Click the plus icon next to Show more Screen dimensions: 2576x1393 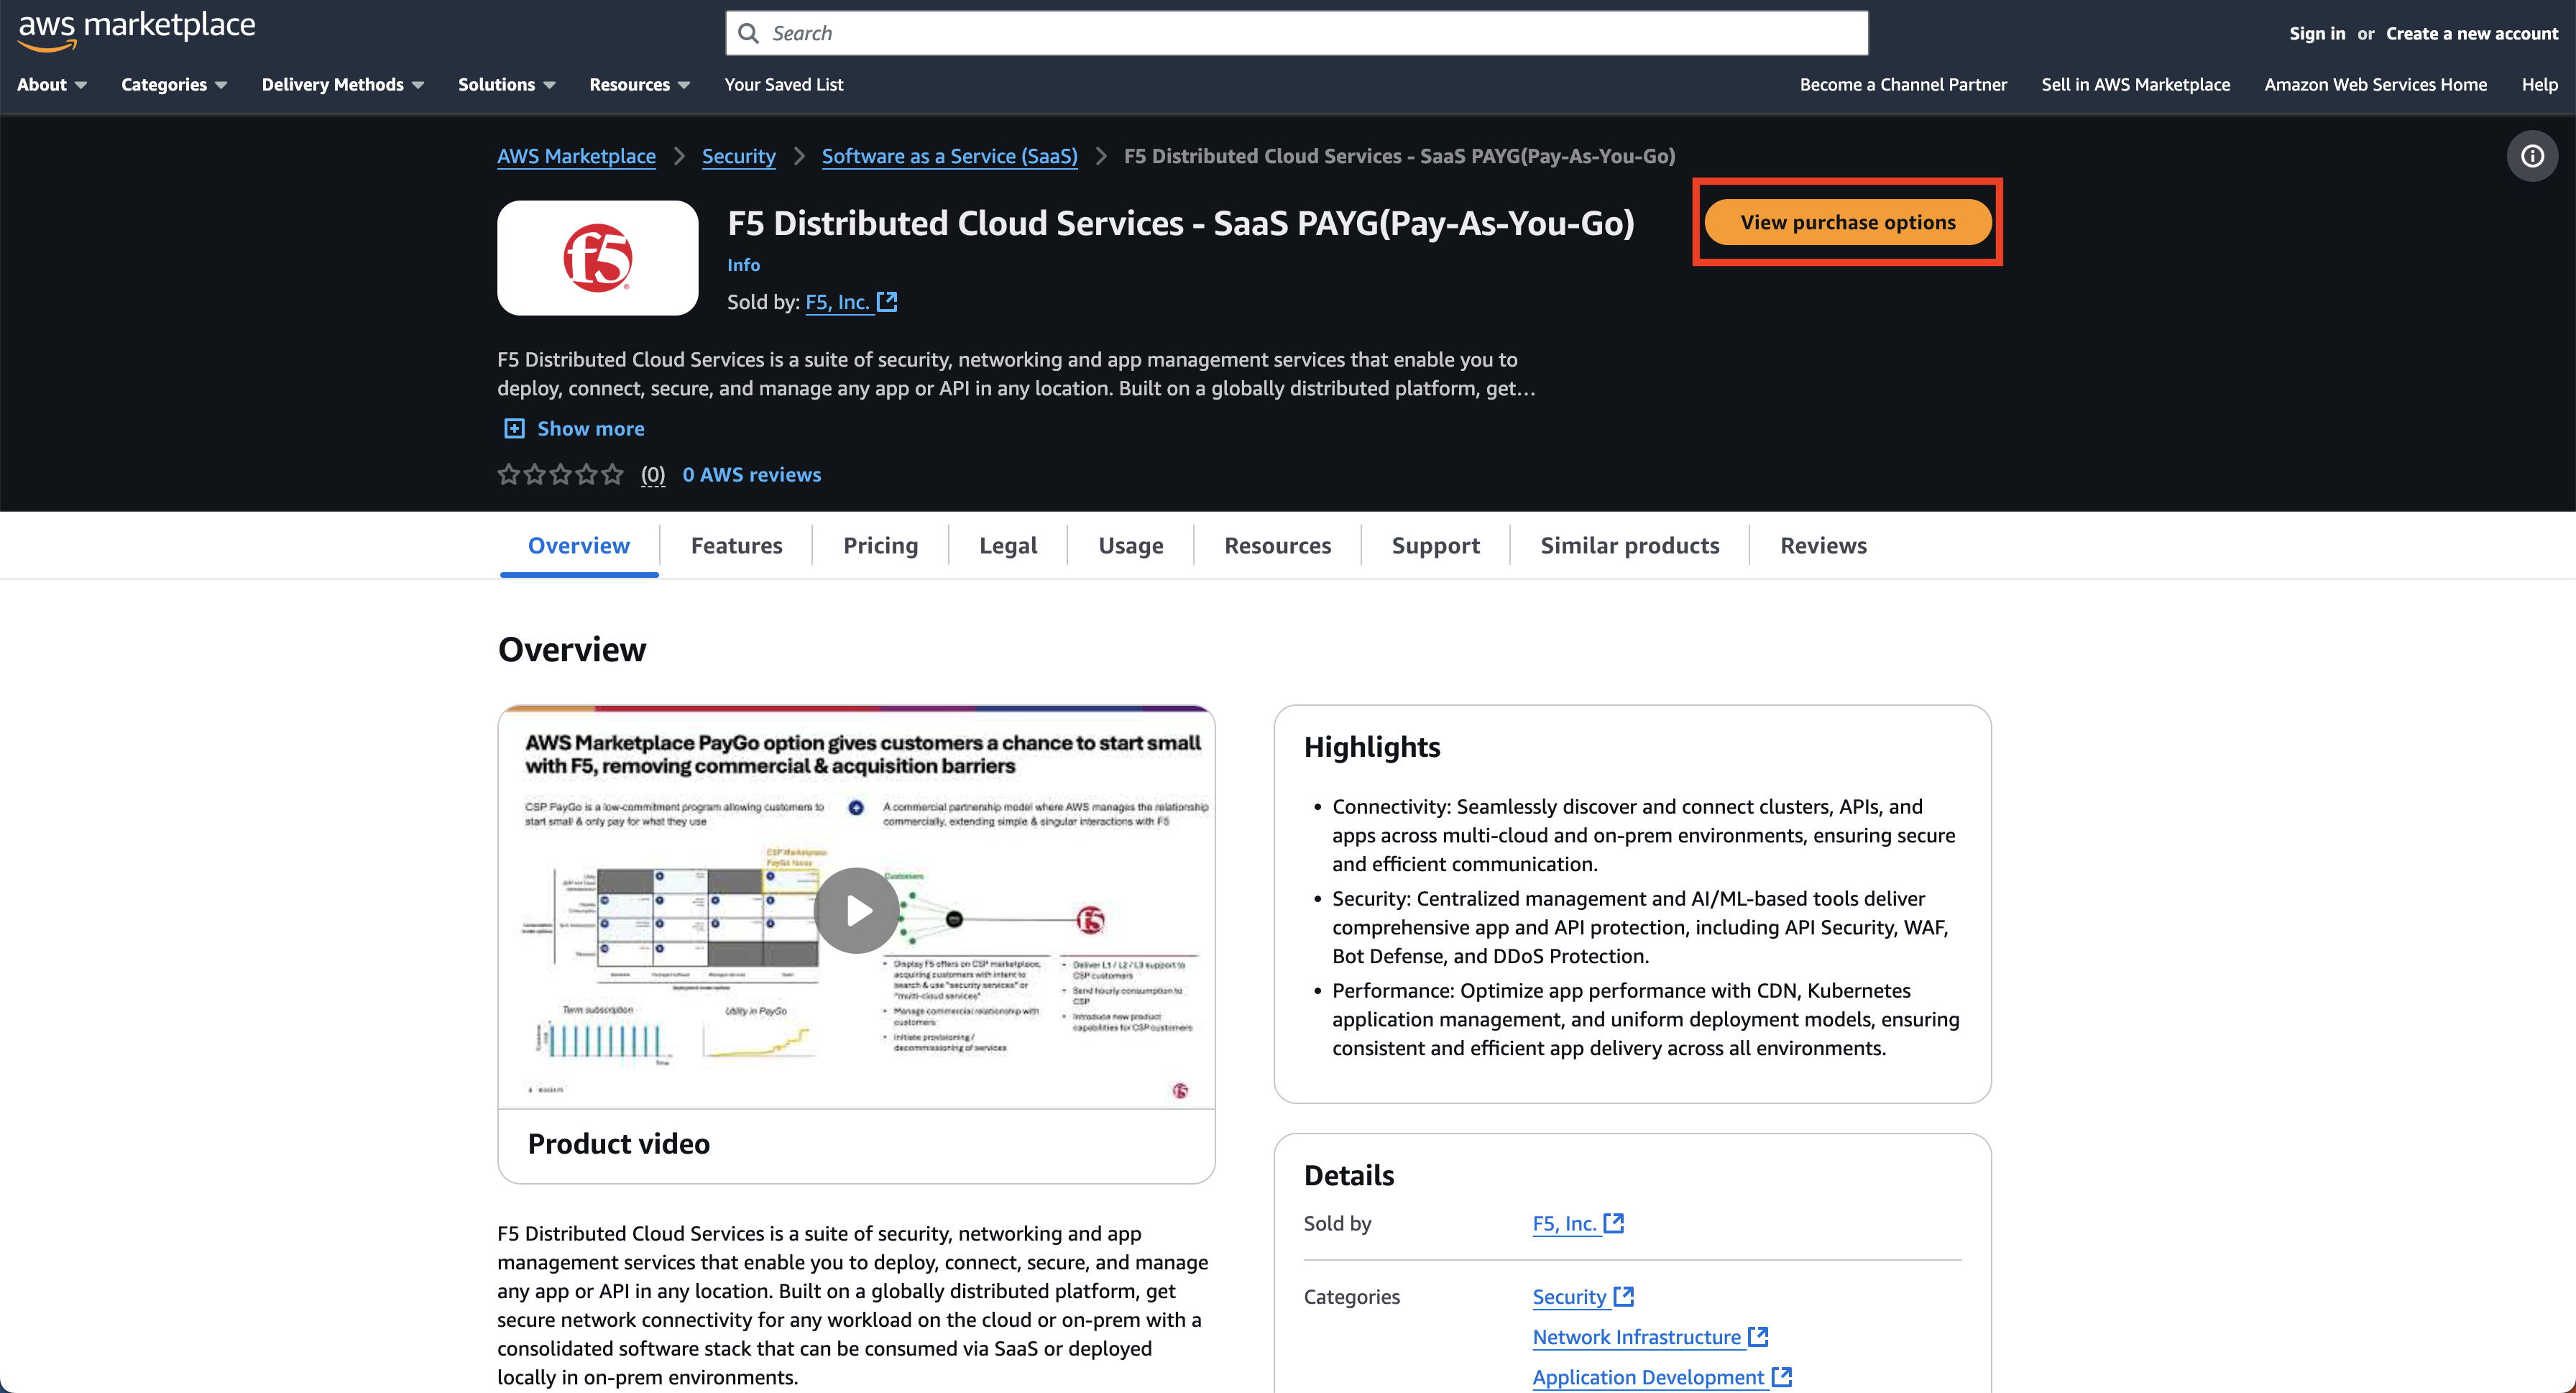click(x=514, y=428)
